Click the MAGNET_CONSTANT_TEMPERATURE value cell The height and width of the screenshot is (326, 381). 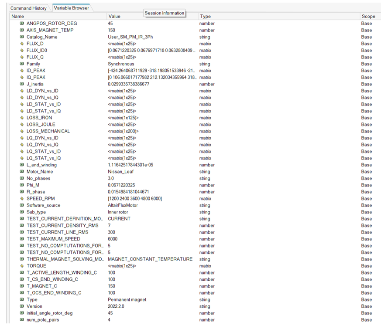(150, 259)
